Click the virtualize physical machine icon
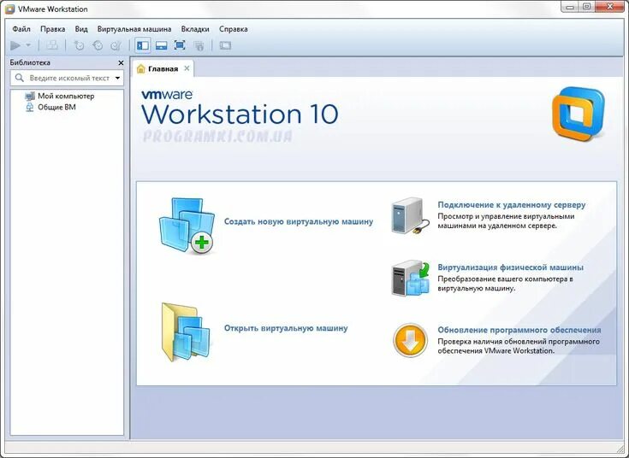Viewport: 629px width, 458px height. click(x=411, y=278)
